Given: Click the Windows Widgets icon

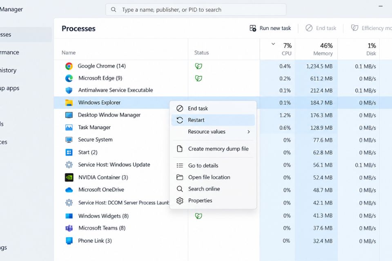Looking at the screenshot, I should tap(69, 216).
